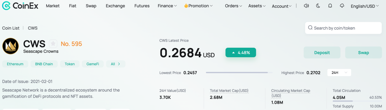The width and height of the screenshot is (386, 110).
Task: Select the GameFi tag
Action: [93, 64]
